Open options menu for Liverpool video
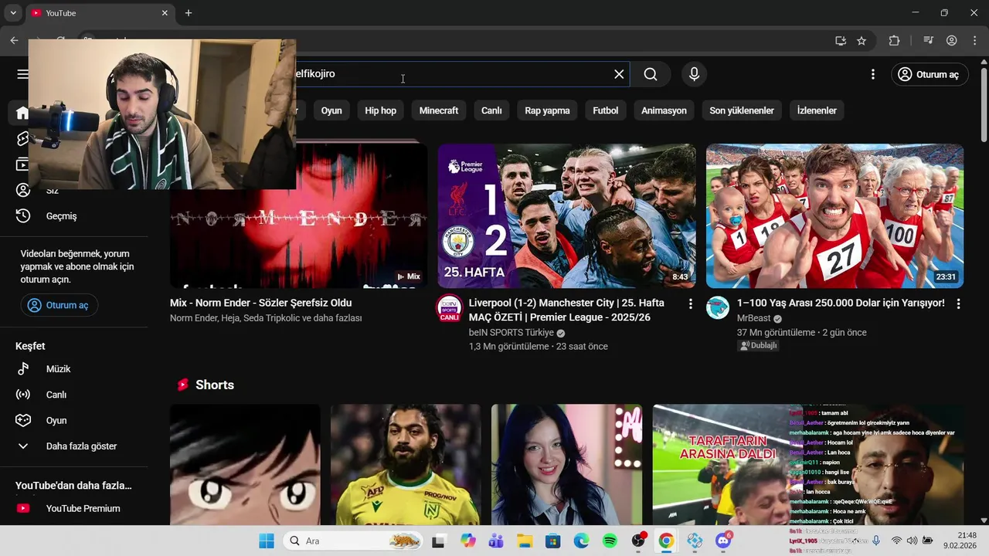The height and width of the screenshot is (556, 989). coord(691,304)
